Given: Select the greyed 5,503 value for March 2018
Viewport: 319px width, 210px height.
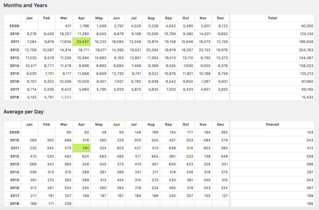Looking at the screenshot, I should [66, 97].
